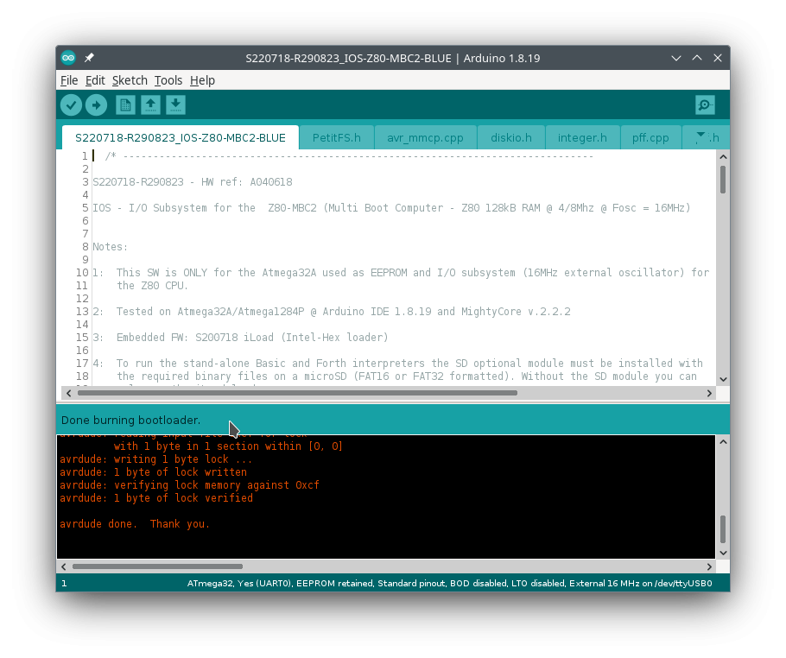The height and width of the screenshot is (658, 786).
Task: Click the editor scroll-up arrow
Action: 723,157
